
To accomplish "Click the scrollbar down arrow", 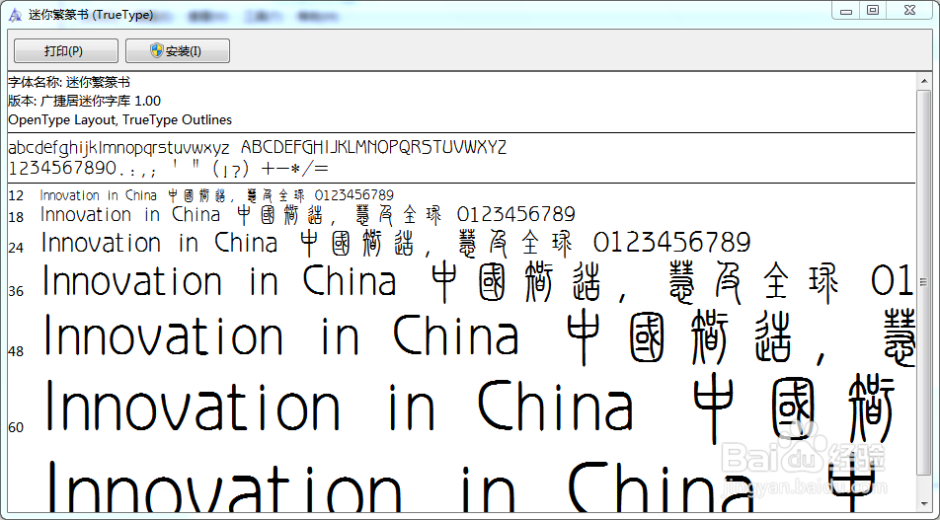I will click(924, 503).
